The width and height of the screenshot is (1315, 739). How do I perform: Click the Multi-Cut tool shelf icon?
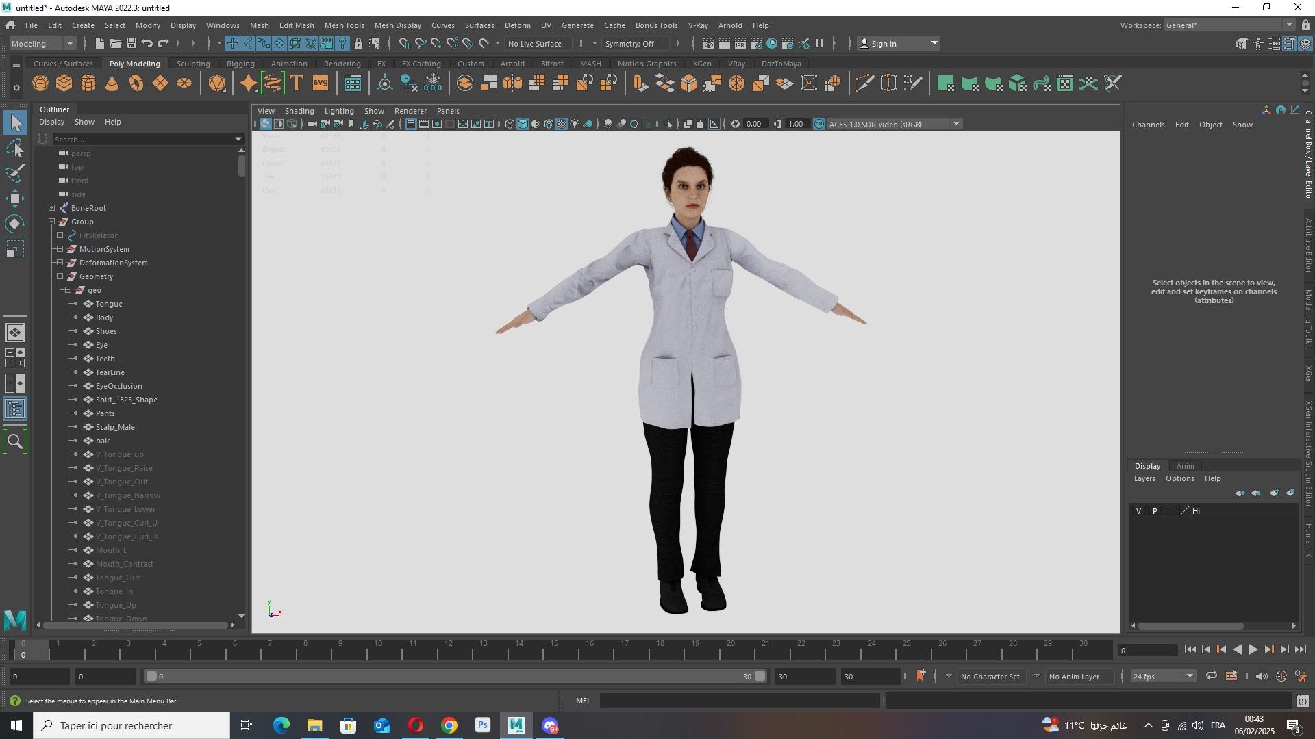(x=865, y=83)
